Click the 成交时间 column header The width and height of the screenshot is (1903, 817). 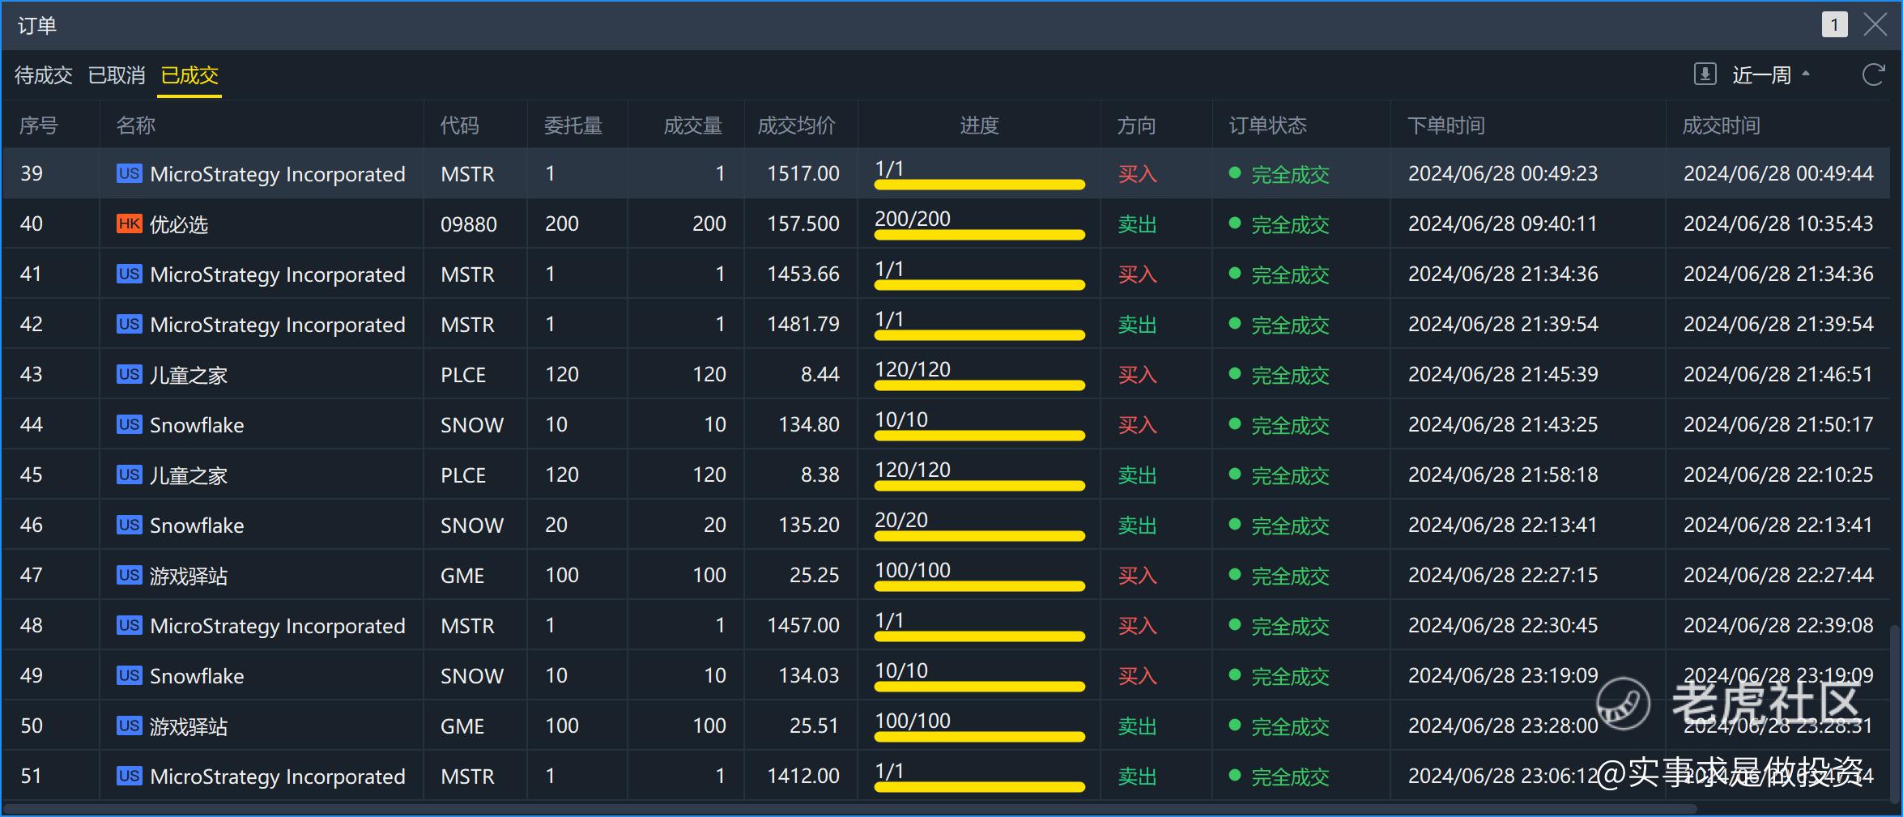coord(1722,126)
